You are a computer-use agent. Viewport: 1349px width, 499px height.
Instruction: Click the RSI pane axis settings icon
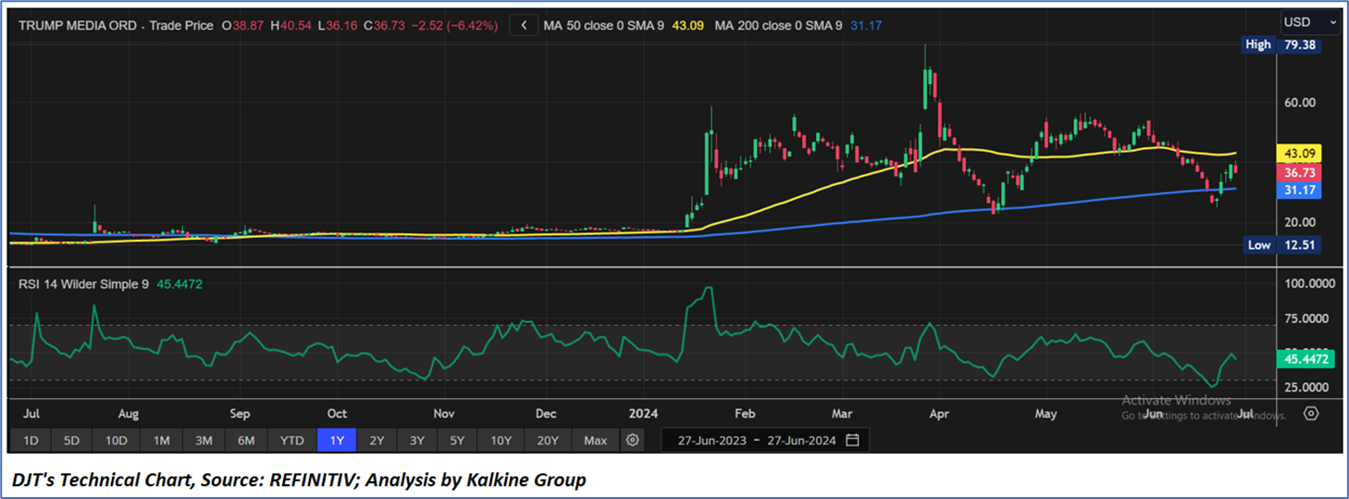[1311, 413]
